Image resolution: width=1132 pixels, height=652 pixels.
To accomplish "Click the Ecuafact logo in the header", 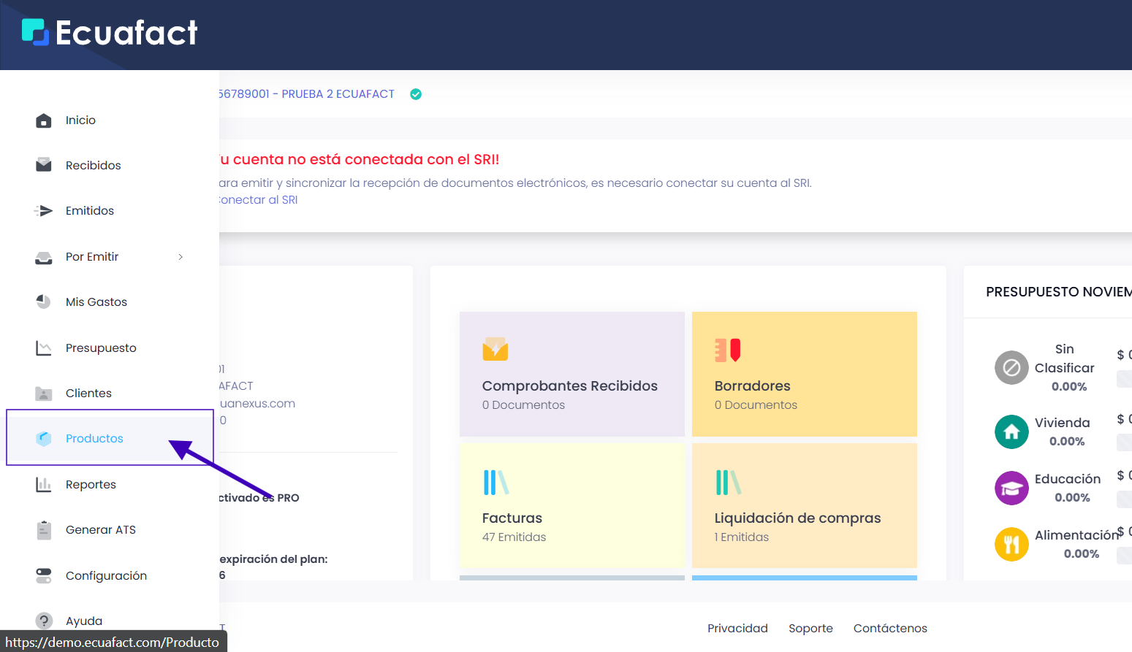I will pyautogui.click(x=108, y=34).
